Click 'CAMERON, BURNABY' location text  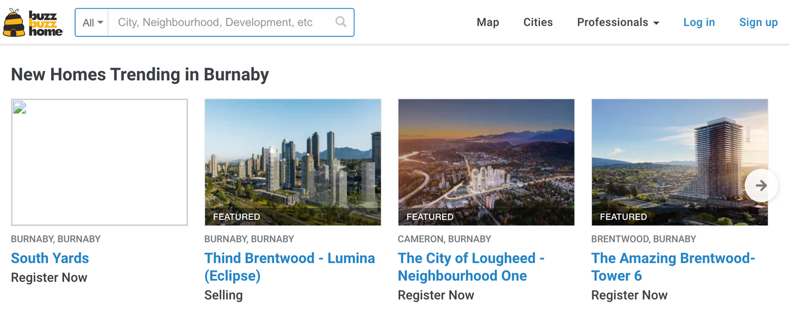444,239
